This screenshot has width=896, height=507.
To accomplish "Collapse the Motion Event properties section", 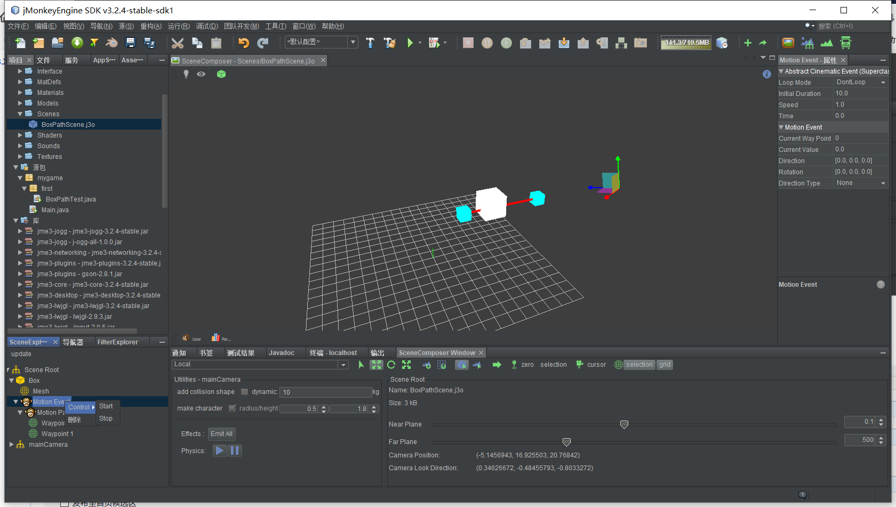I will pos(781,127).
